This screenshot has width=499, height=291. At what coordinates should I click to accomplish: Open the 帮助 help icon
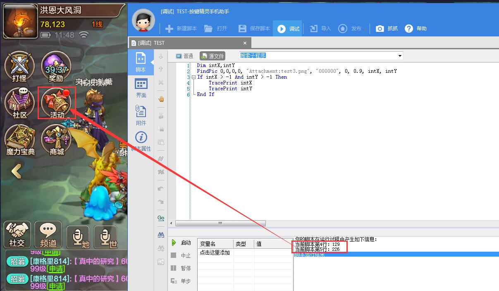point(415,29)
